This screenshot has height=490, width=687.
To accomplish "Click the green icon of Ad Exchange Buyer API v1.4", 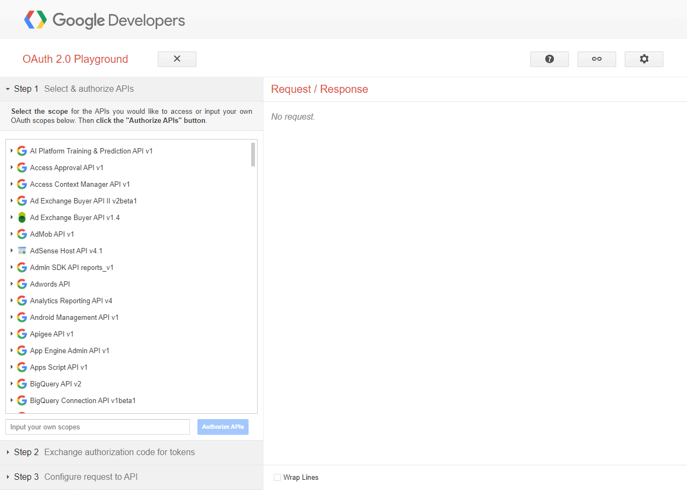I will [x=22, y=217].
